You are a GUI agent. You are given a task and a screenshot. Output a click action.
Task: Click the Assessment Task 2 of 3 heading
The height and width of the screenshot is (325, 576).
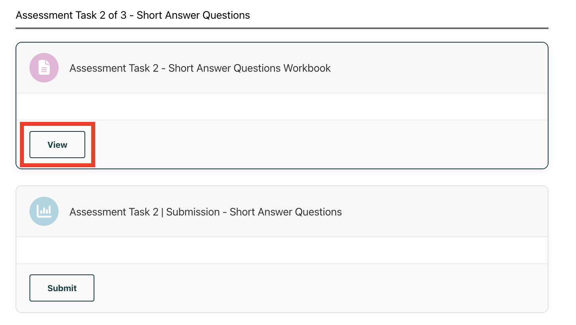(x=133, y=16)
